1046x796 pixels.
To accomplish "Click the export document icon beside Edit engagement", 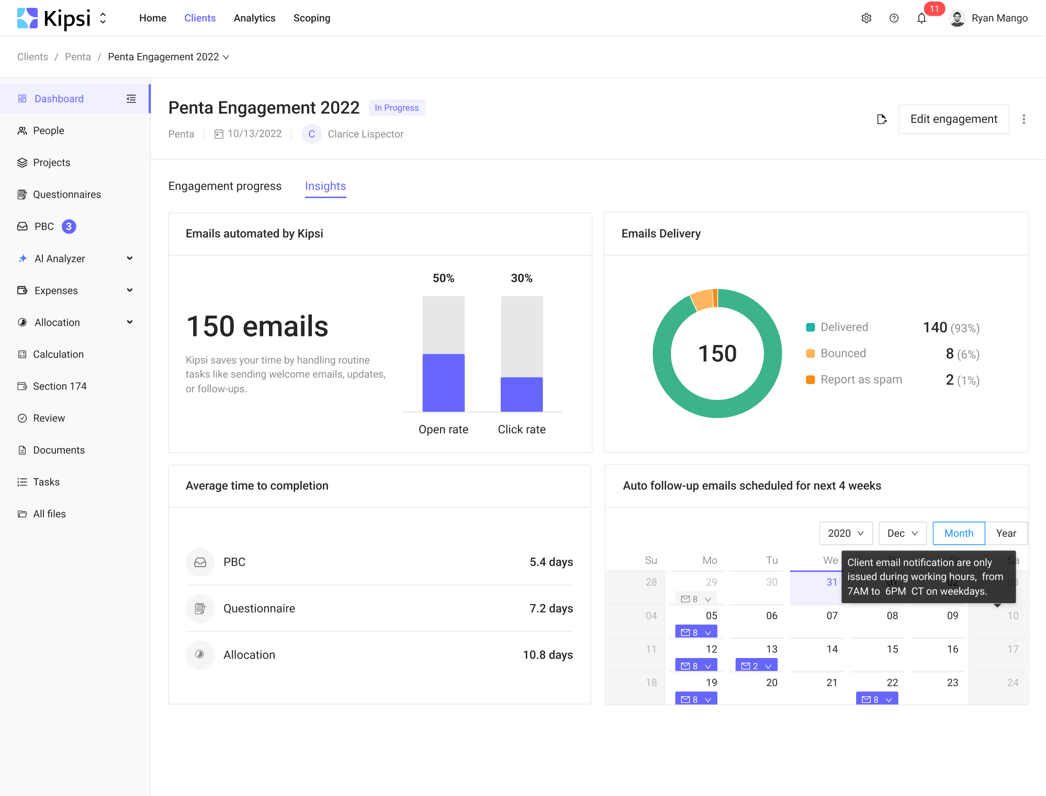I will [x=882, y=119].
